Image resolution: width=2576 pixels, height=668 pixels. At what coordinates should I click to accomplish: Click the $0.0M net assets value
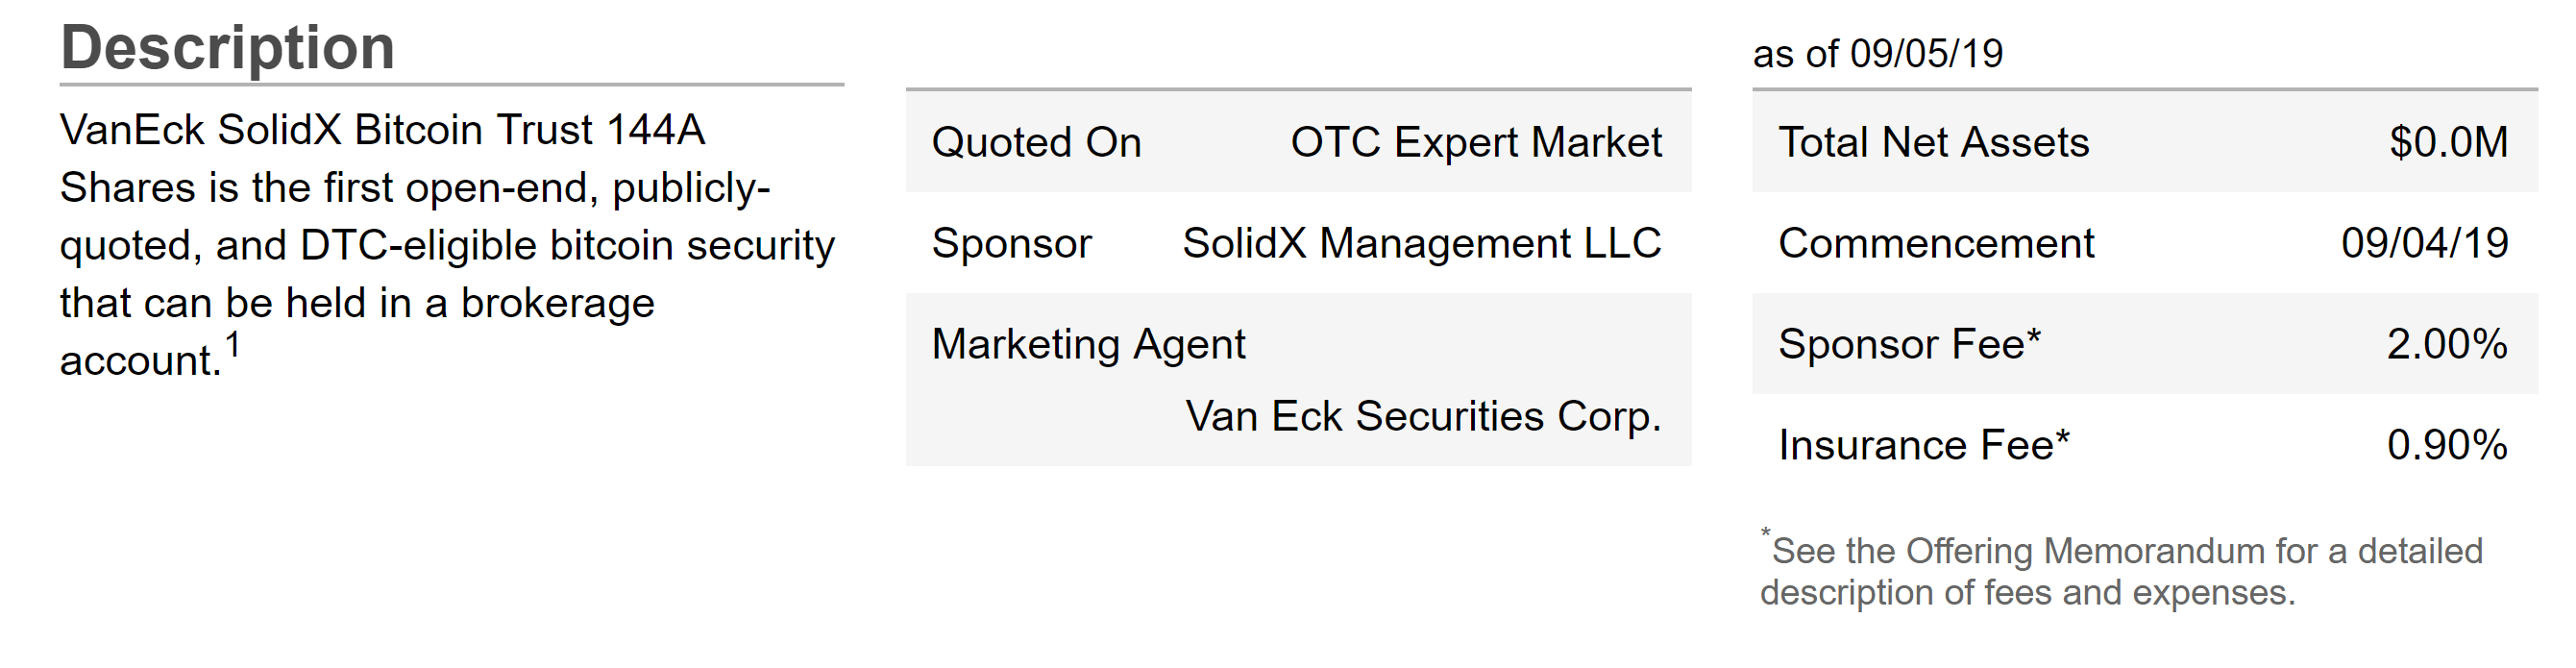[2448, 143]
